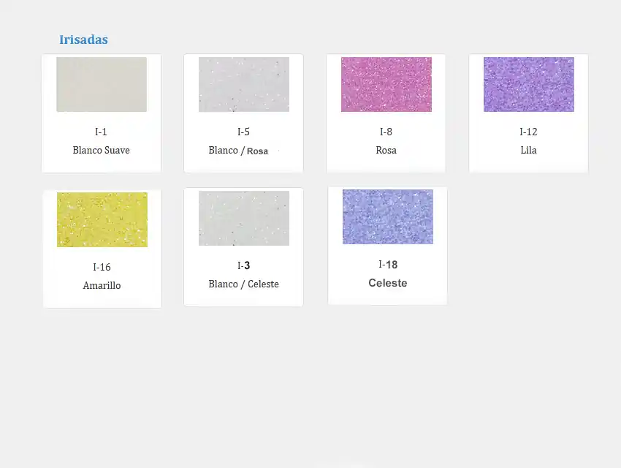
Task: Click the "Blanco / Rosa" name label
Action: click(238, 151)
